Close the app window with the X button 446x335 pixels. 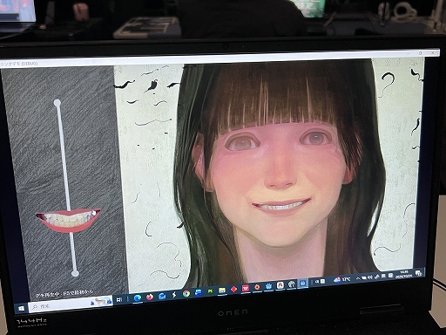[x=433, y=53]
